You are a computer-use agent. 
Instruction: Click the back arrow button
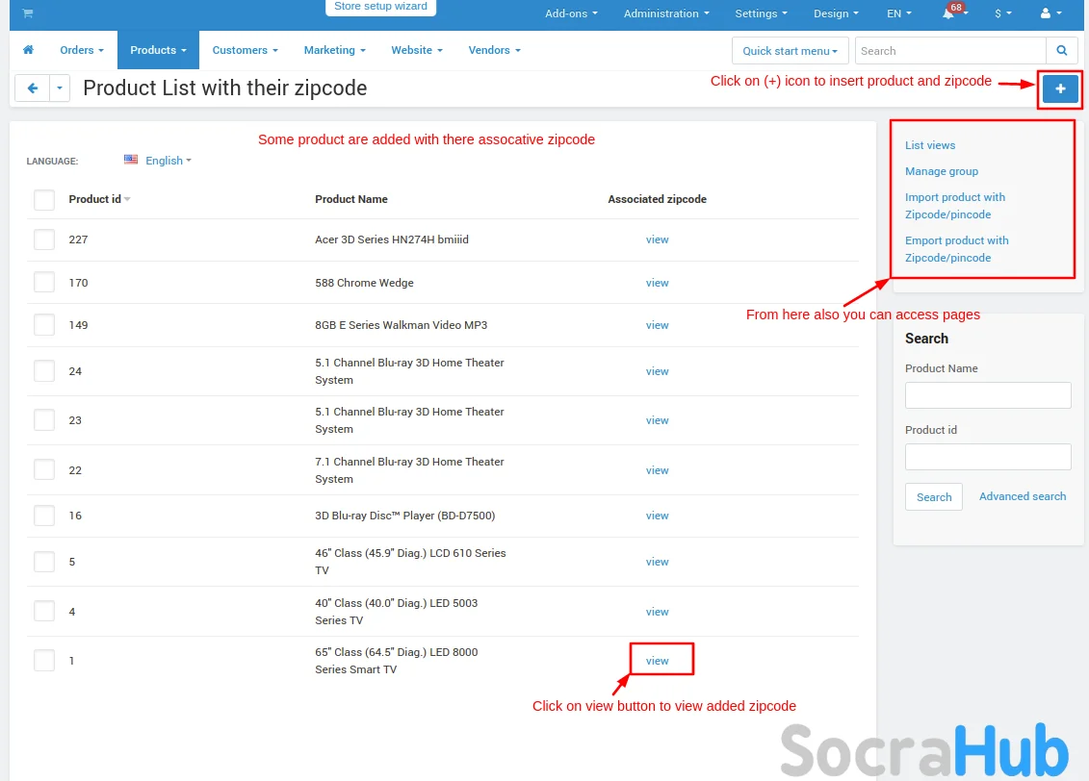[32, 88]
